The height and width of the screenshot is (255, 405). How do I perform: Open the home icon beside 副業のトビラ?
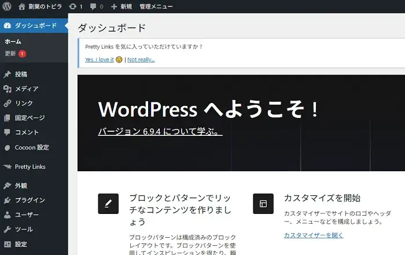pyautogui.click(x=22, y=6)
